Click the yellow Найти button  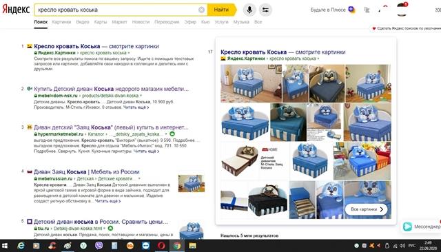click(x=222, y=10)
